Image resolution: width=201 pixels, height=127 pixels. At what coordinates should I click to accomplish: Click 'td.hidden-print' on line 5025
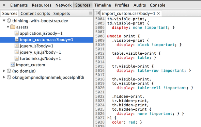pyautogui.click(x=129, y=109)
